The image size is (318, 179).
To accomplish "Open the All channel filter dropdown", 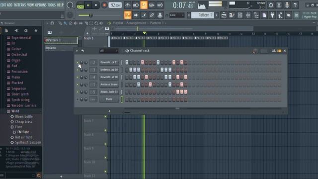I will pos(109,51).
